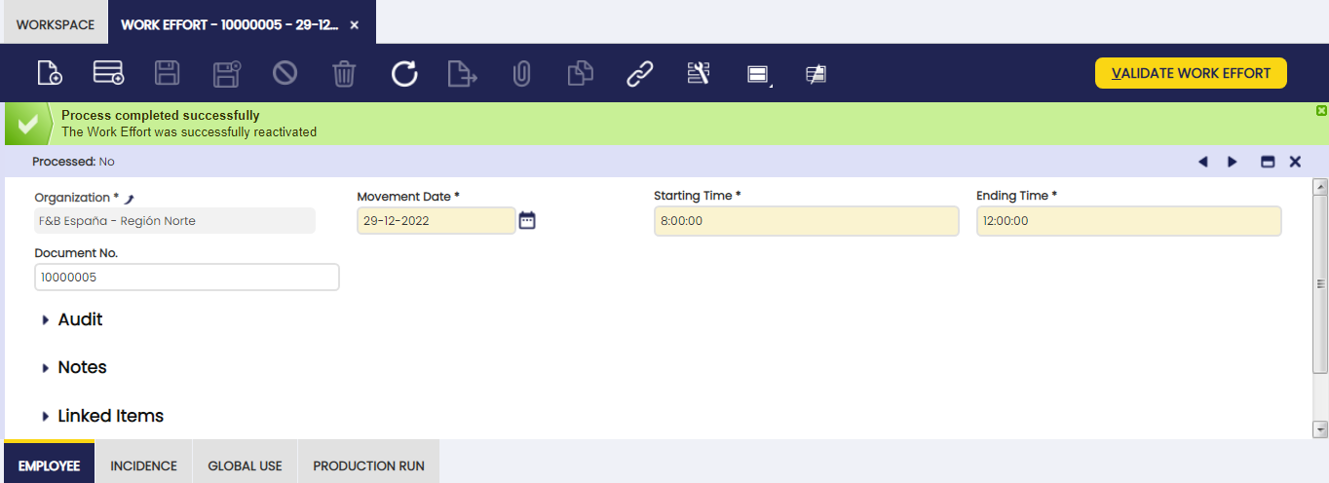1329x483 pixels.
Task: Go to the previous record arrow
Action: click(x=1202, y=162)
